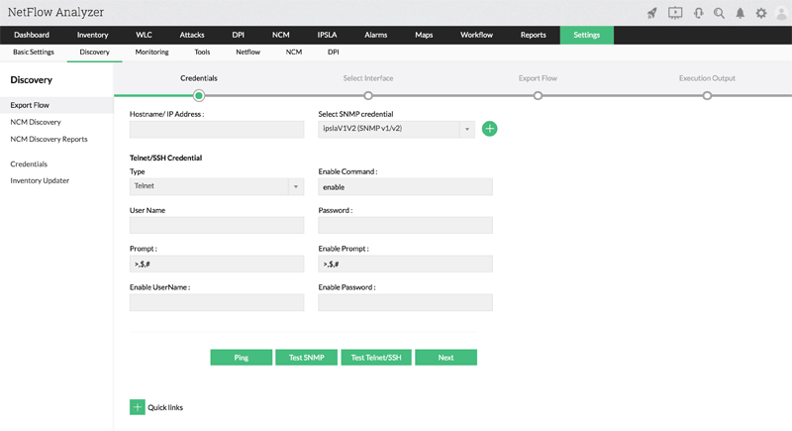
Task: Open the user profile avatar
Action: click(781, 13)
